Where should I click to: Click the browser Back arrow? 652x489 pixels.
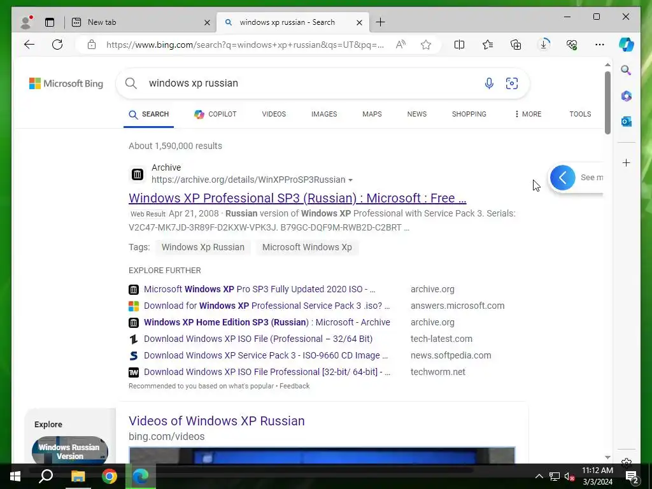point(29,45)
